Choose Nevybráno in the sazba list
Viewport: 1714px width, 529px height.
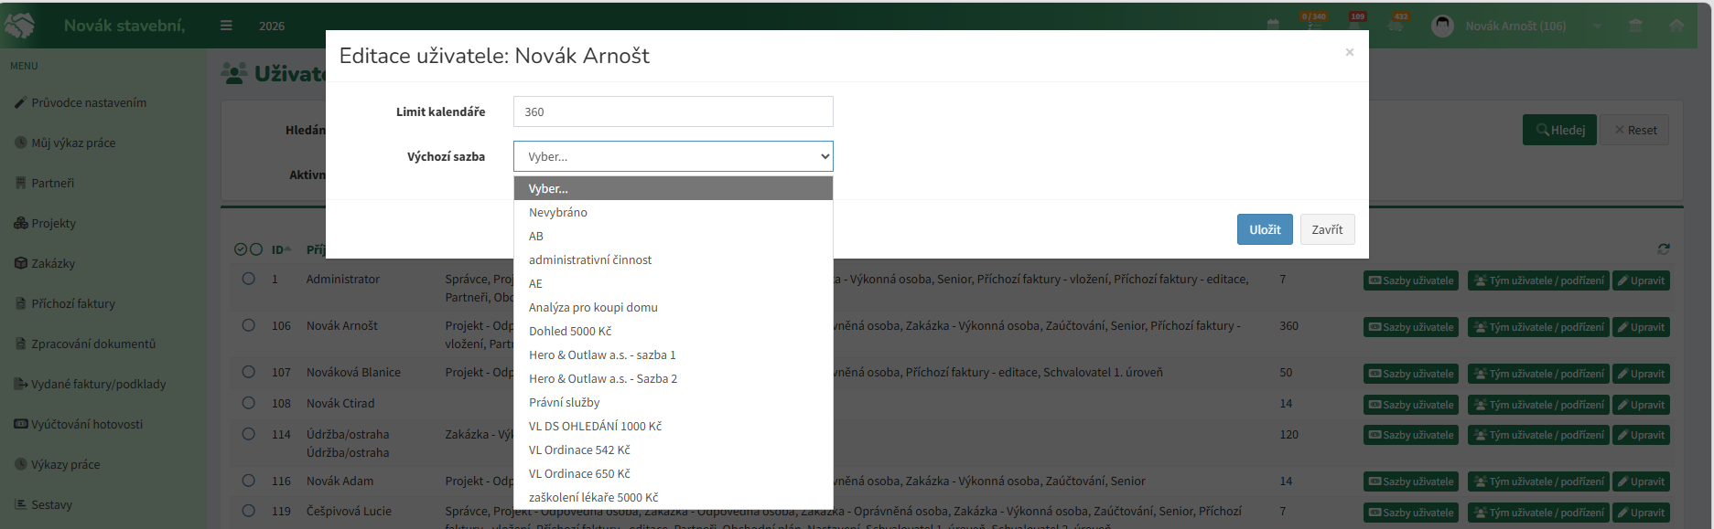tap(674, 212)
